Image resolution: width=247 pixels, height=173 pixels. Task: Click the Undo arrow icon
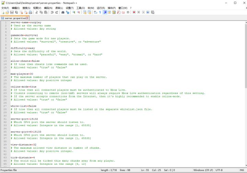pos(52,12)
